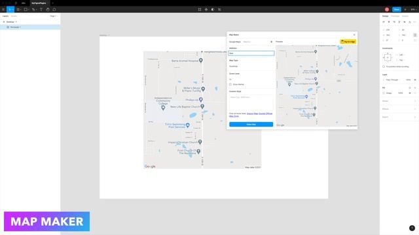Select the Desktop - 1 frame layer
The width and height of the screenshot is (419, 235).
tap(30, 22)
